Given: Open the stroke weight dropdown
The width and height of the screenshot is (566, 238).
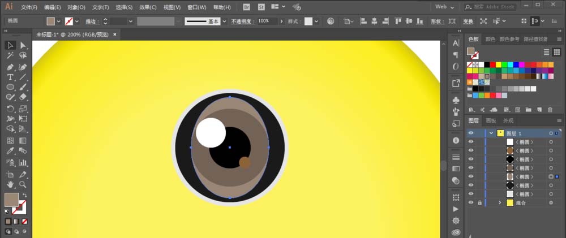Looking at the screenshot, I should click(x=130, y=21).
